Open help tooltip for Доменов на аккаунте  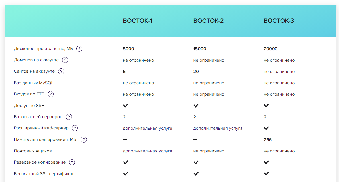tap(65, 60)
